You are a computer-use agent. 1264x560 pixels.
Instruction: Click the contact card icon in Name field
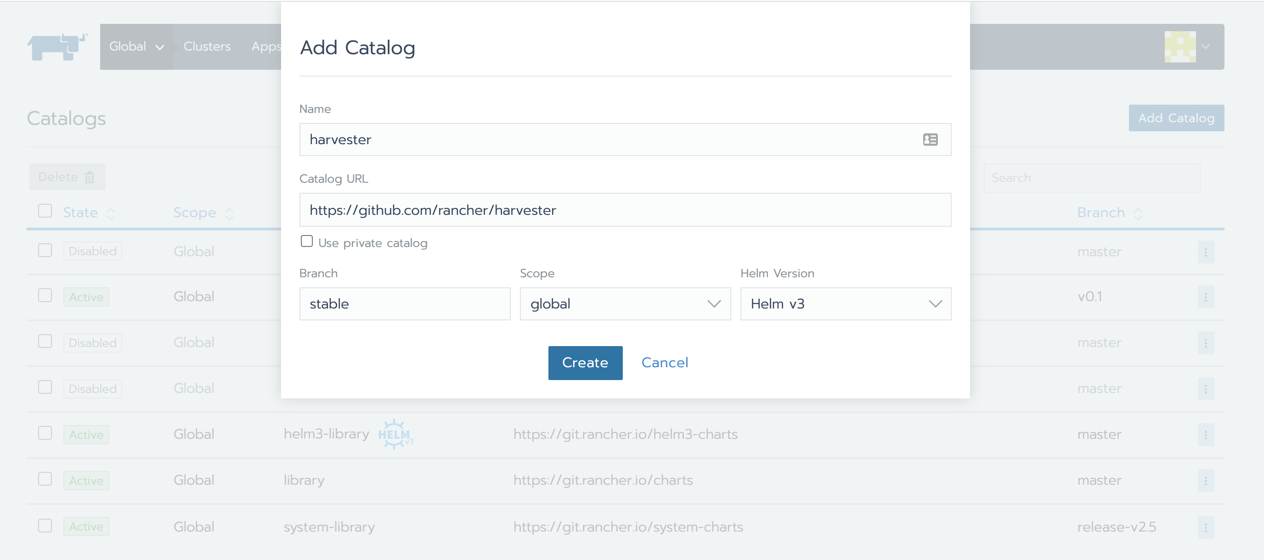click(x=930, y=140)
